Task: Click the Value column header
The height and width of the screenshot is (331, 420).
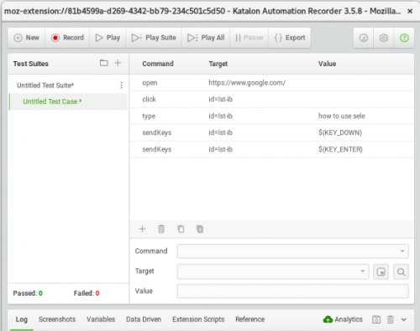Action: [x=327, y=64]
